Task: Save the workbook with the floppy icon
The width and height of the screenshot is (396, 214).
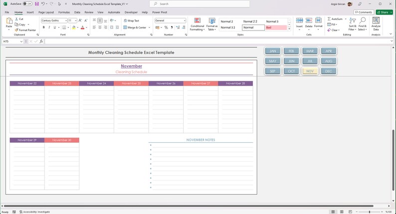Action: (37, 4)
